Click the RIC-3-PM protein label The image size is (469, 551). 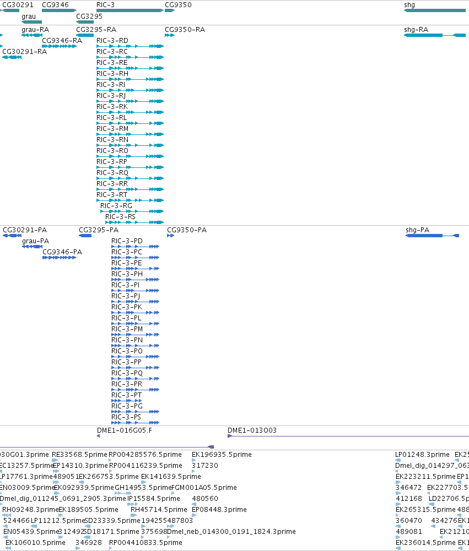tap(127, 329)
